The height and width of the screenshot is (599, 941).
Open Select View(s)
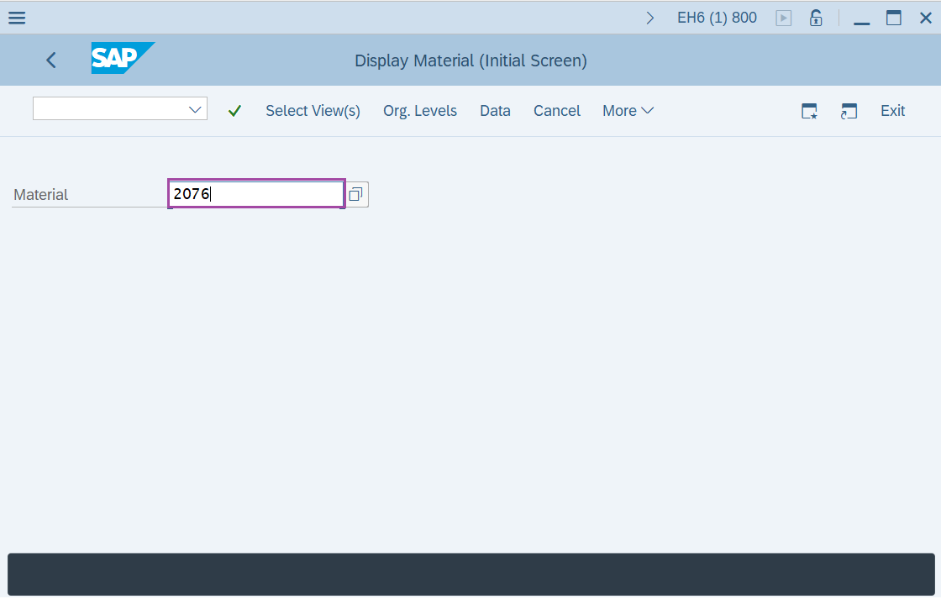(x=313, y=111)
